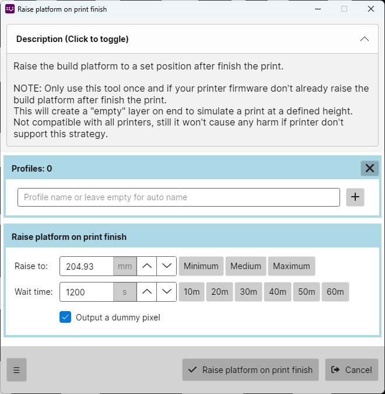Screen dimensions: 385x394
Task: Increase the Wait time value
Action: click(146, 292)
